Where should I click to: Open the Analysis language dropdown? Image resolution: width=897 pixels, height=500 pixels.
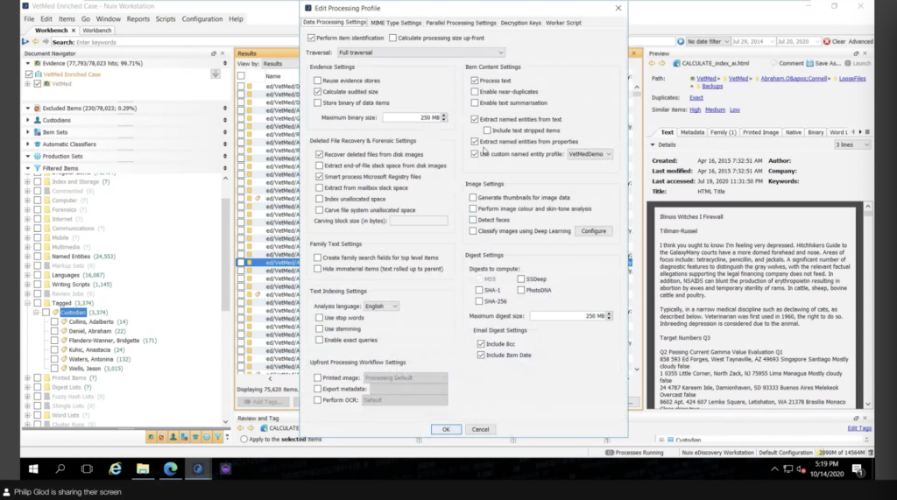pos(381,306)
